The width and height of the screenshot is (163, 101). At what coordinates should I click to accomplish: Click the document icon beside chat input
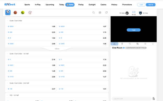154,99
